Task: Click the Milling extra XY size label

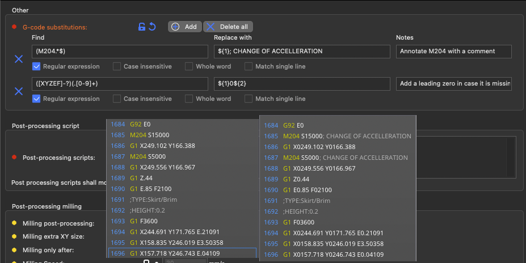Action: point(53,236)
